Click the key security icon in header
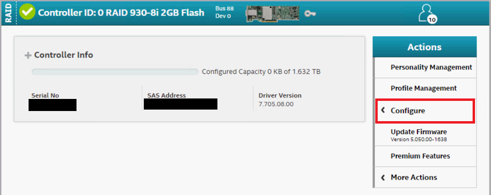The height and width of the screenshot is (195, 491). click(310, 13)
